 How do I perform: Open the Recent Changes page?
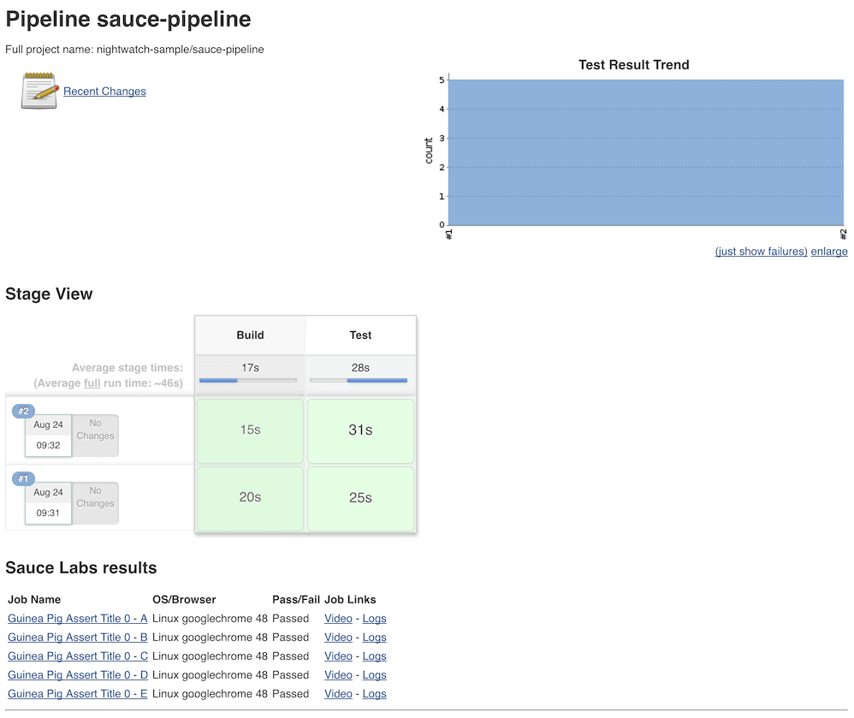click(104, 91)
